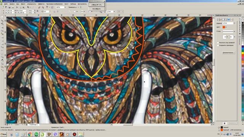Screen dimensions: 244x137
Task: Click the black swatch in color palette
Action: click(243, 23)
